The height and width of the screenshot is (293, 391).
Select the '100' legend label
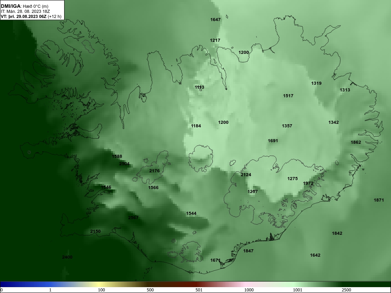pyautogui.click(x=102, y=290)
